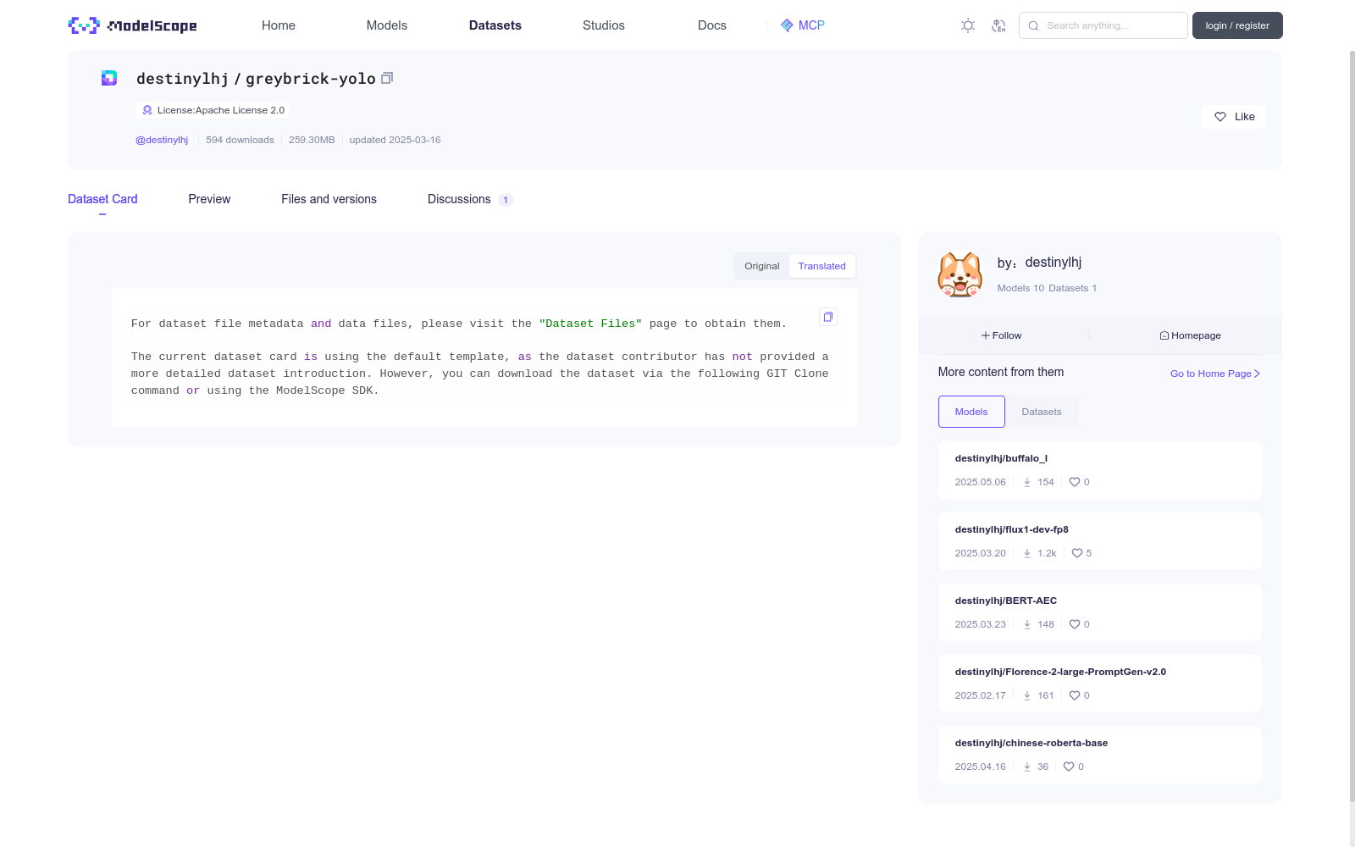Image resolution: width=1355 pixels, height=847 pixels.
Task: Click the dataset avatar icon beside destinylhj
Action: [109, 78]
